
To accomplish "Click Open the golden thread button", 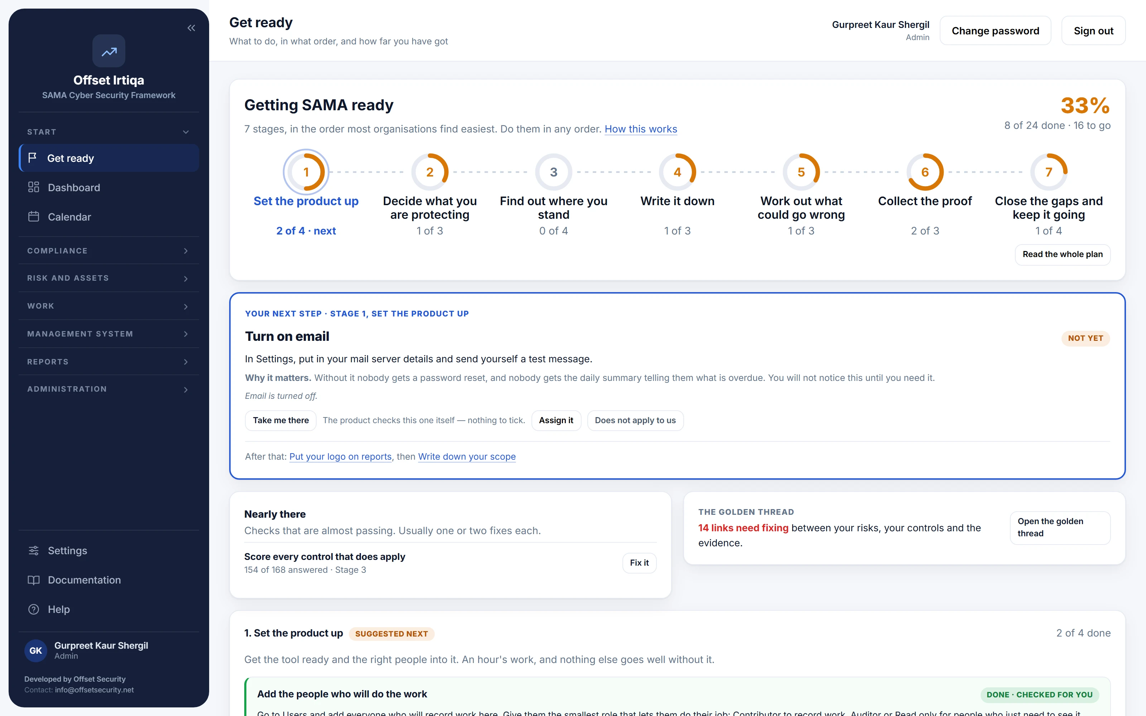I will 1060,528.
